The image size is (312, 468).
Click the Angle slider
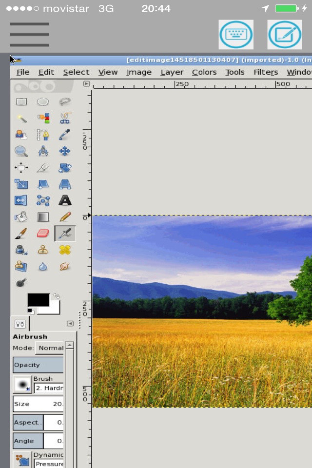[38, 441]
